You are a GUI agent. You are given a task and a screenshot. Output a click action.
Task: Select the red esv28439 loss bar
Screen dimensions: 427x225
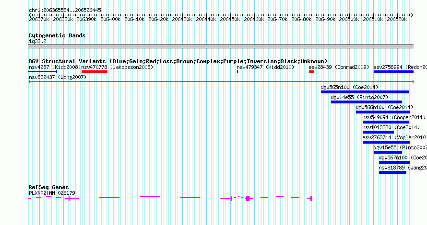coord(311,72)
